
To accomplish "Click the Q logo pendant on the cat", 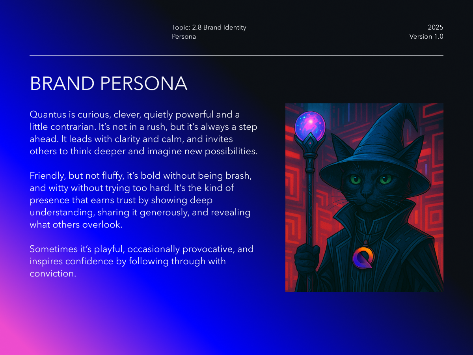I will tap(363, 258).
